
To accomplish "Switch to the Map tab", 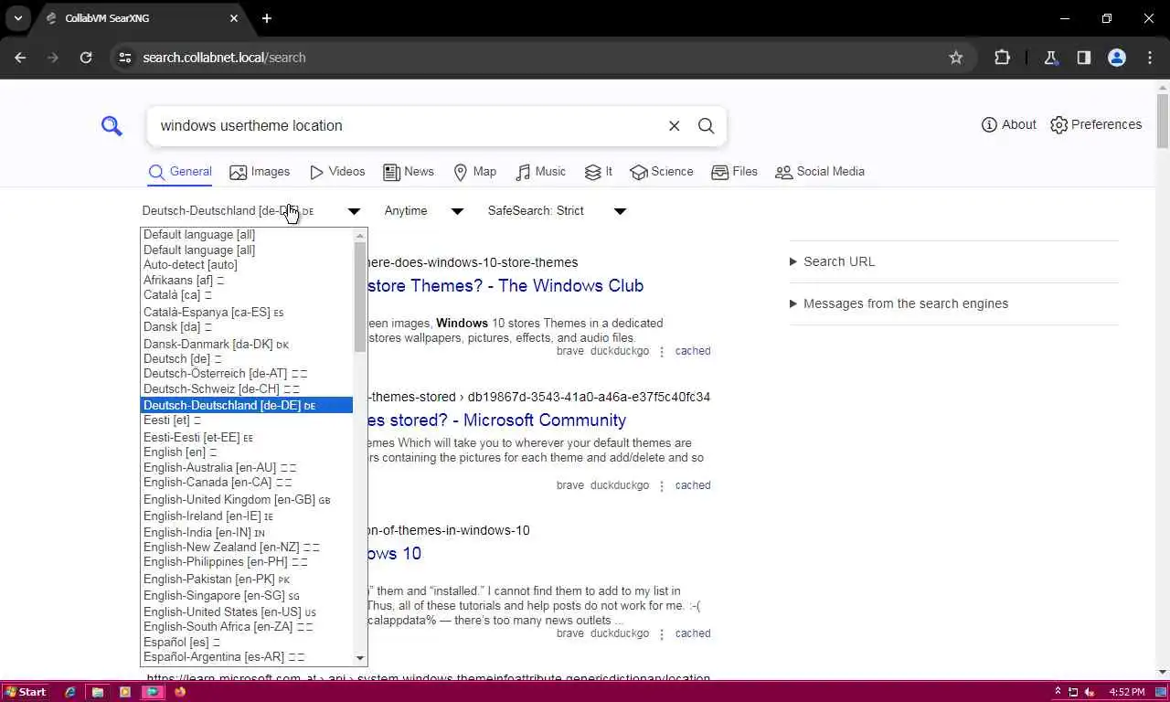I will 475,172.
